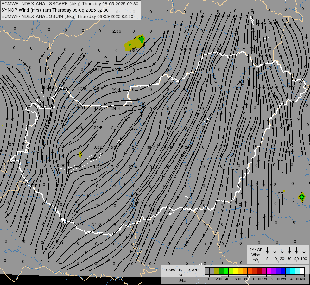This screenshot has width=310, height=285.
Task: Click the green diamond CAPE patch in southeast
Action: pyautogui.click(x=302, y=197)
